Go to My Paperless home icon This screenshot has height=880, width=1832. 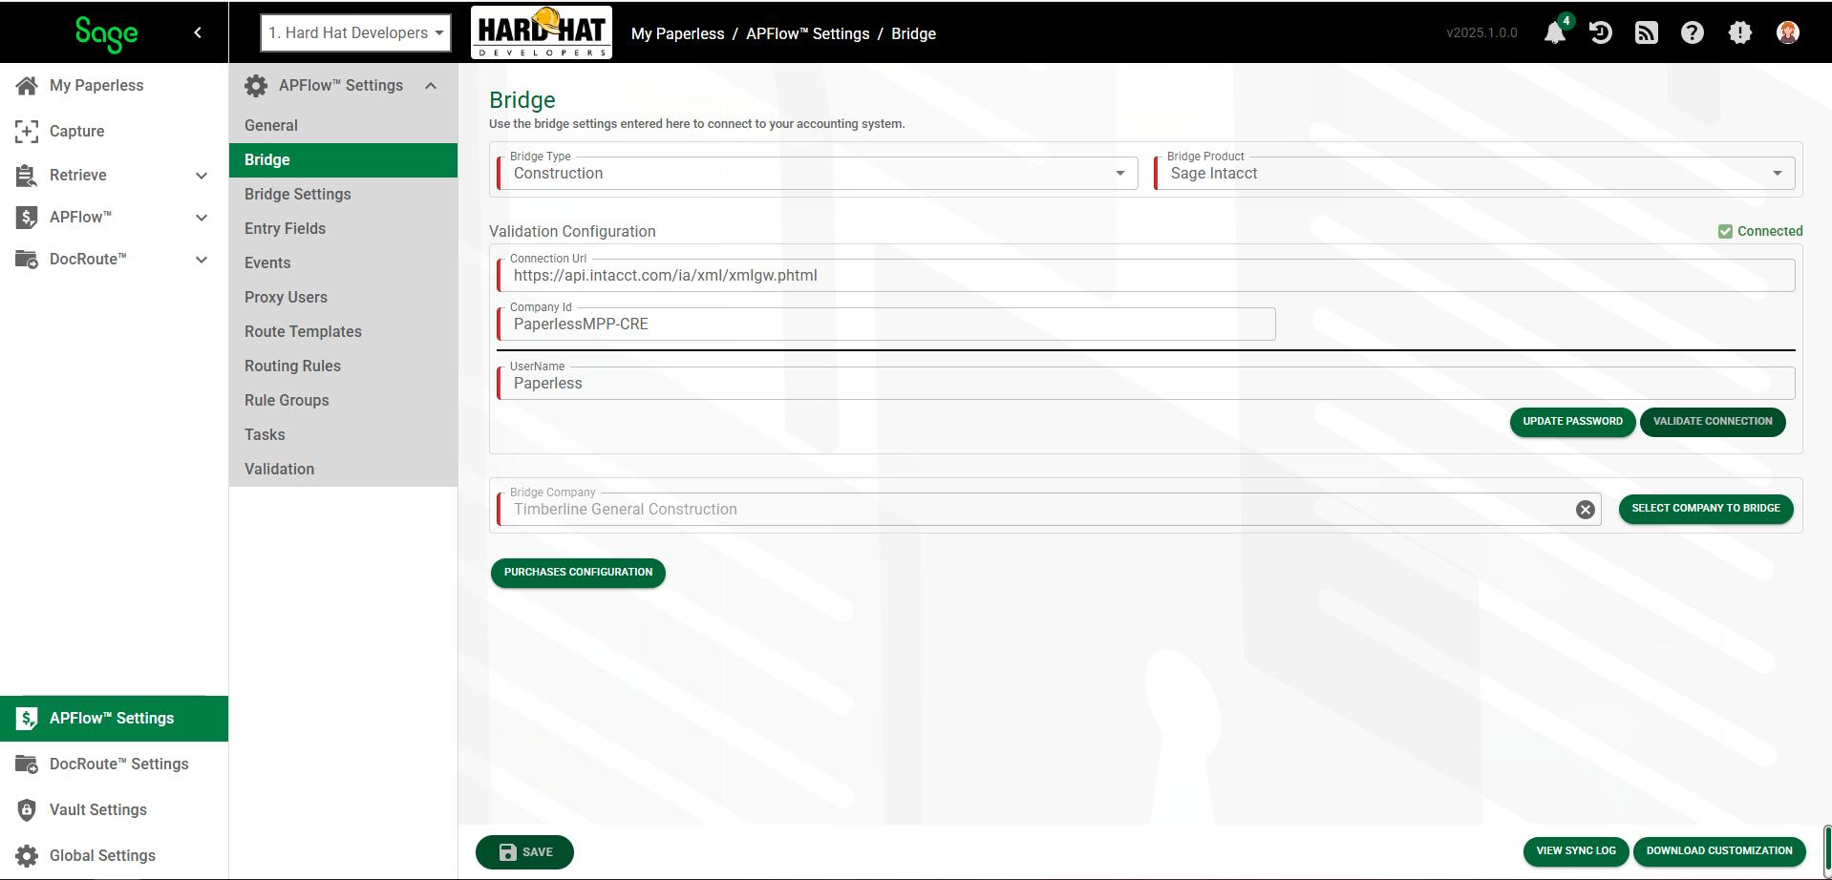click(x=27, y=85)
